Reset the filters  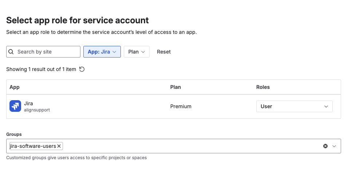(x=164, y=52)
